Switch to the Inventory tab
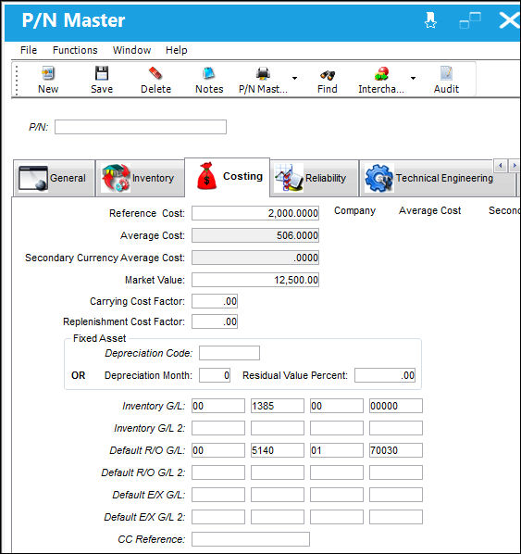This screenshot has height=554, width=521. tap(140, 178)
